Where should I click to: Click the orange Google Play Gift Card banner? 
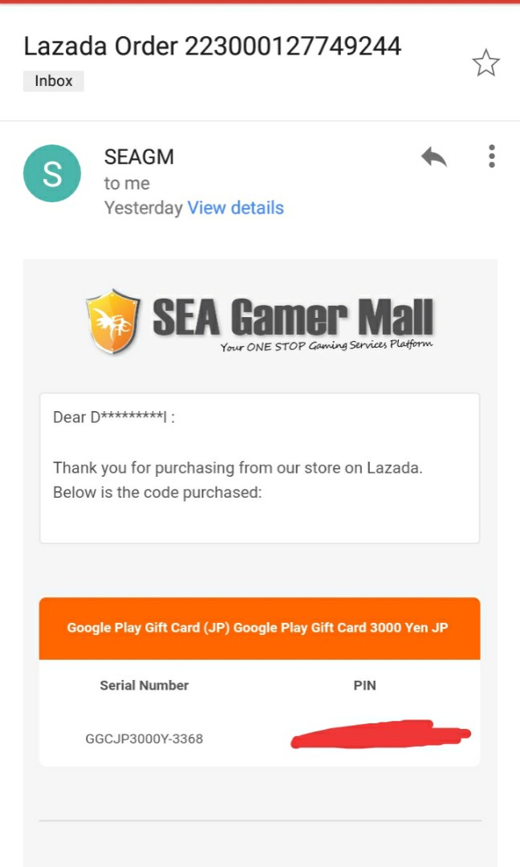click(x=259, y=628)
